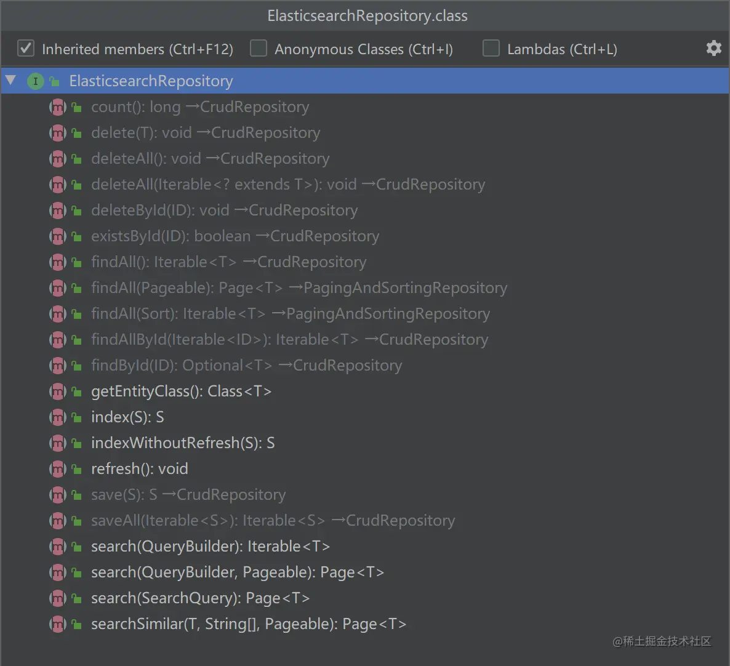Select search(QueryBuilder, Pageable) method
The height and width of the screenshot is (666, 730).
click(x=238, y=572)
